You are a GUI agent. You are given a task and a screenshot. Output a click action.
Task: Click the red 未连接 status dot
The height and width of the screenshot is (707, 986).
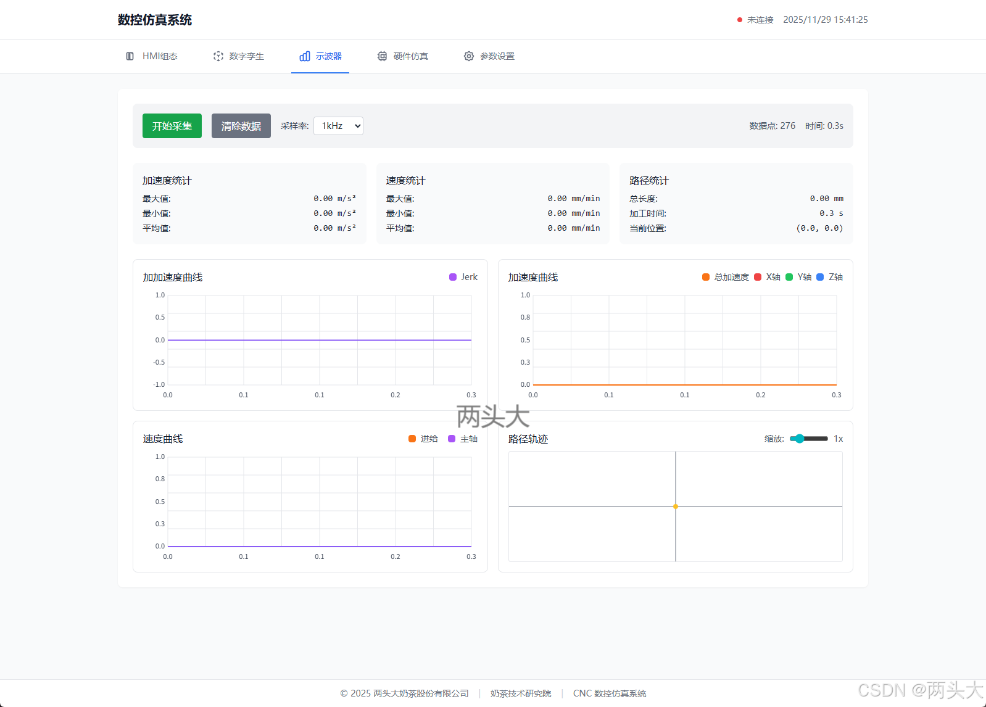(740, 20)
